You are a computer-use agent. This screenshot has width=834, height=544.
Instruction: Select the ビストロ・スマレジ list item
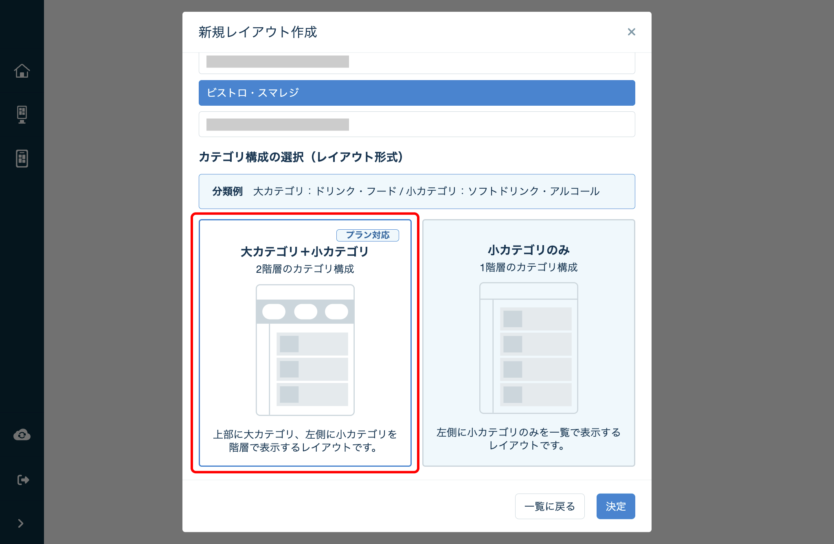coord(417,93)
